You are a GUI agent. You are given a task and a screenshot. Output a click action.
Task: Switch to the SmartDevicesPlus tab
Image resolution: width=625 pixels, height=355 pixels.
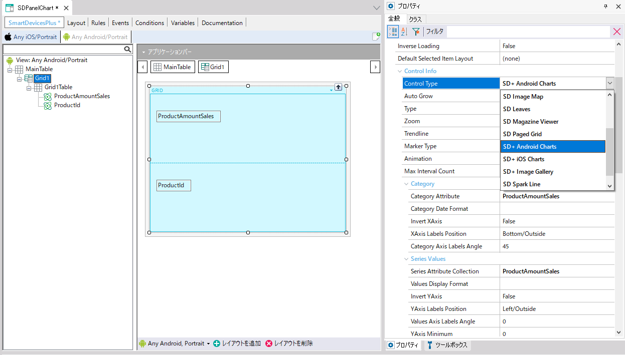pos(35,23)
